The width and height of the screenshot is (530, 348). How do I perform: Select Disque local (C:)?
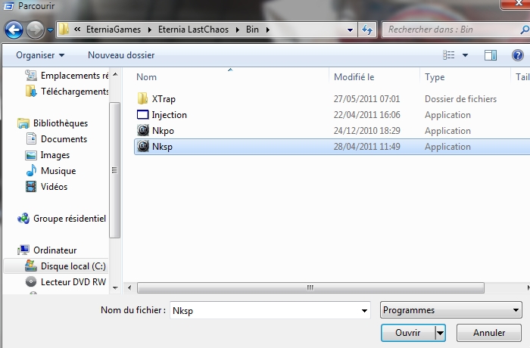click(x=66, y=266)
